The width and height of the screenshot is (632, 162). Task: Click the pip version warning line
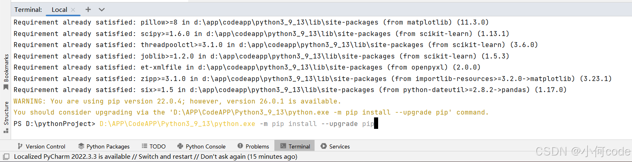tap(177, 101)
